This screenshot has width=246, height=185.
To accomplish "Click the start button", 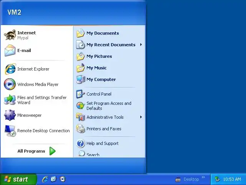I will pos(18,179).
